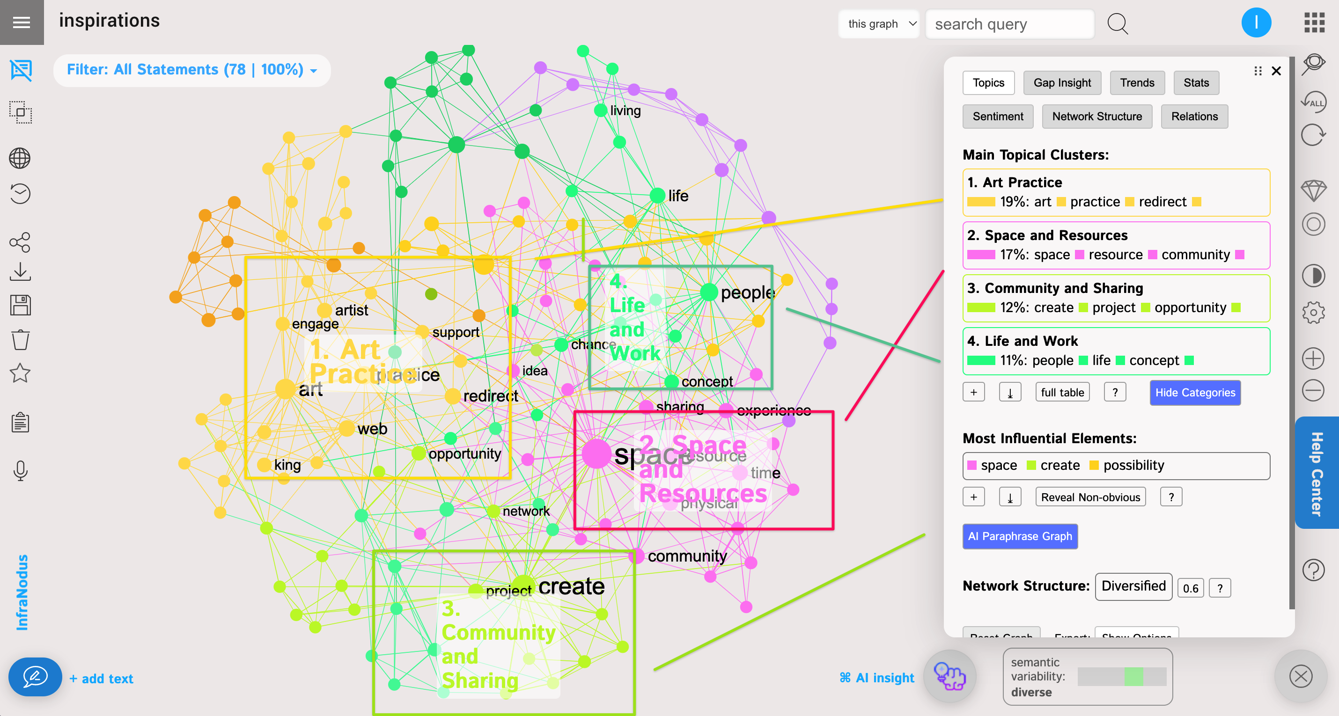The height and width of the screenshot is (716, 1339).
Task: Click the search query input field
Action: [1009, 24]
